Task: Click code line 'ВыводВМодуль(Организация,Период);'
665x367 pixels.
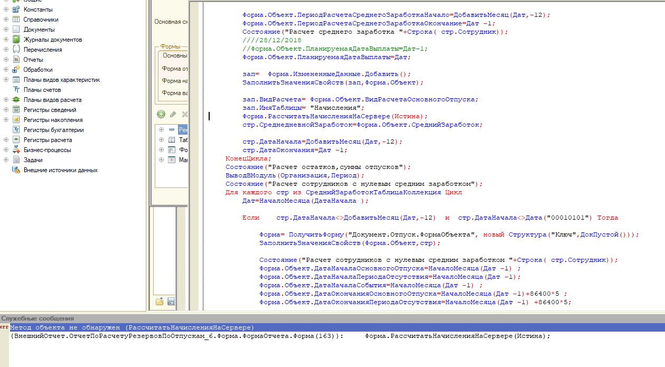Action: pos(295,175)
